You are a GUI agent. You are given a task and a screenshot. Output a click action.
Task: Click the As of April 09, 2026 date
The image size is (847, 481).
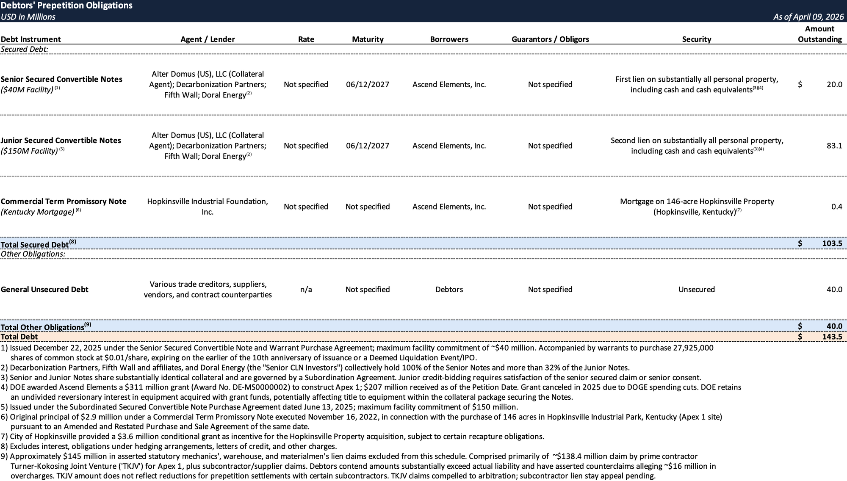tap(808, 17)
